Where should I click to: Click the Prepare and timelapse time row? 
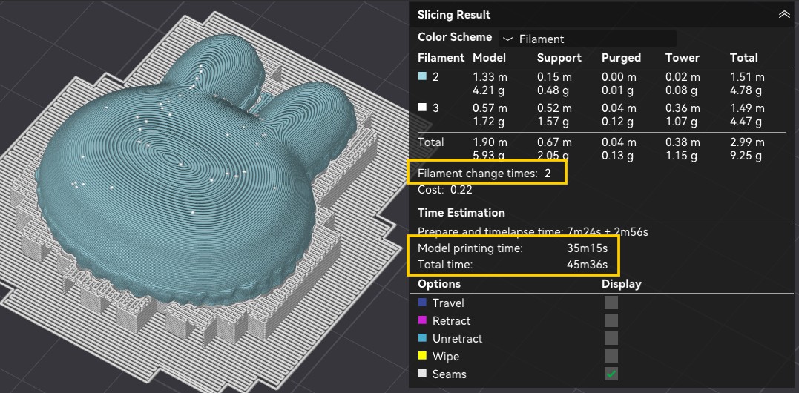pos(533,231)
